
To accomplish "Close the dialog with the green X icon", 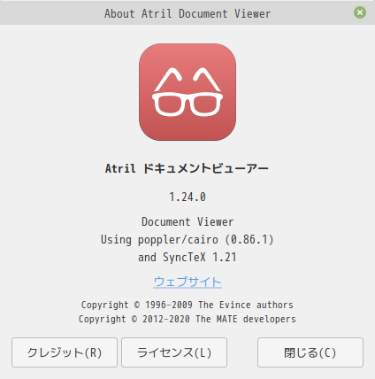I will 360,12.
